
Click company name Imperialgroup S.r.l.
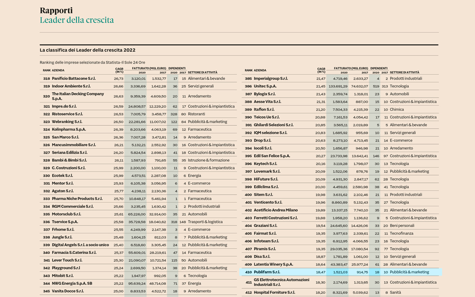point(271,78)
